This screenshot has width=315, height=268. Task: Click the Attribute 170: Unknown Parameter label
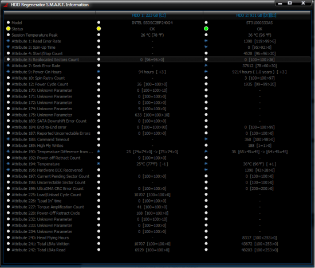[x=42, y=91]
